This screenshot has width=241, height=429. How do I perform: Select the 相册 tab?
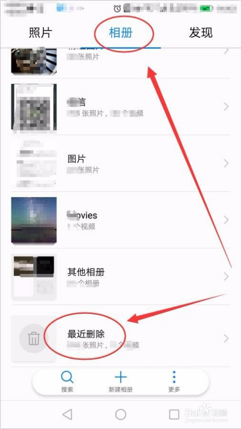pyautogui.click(x=120, y=33)
